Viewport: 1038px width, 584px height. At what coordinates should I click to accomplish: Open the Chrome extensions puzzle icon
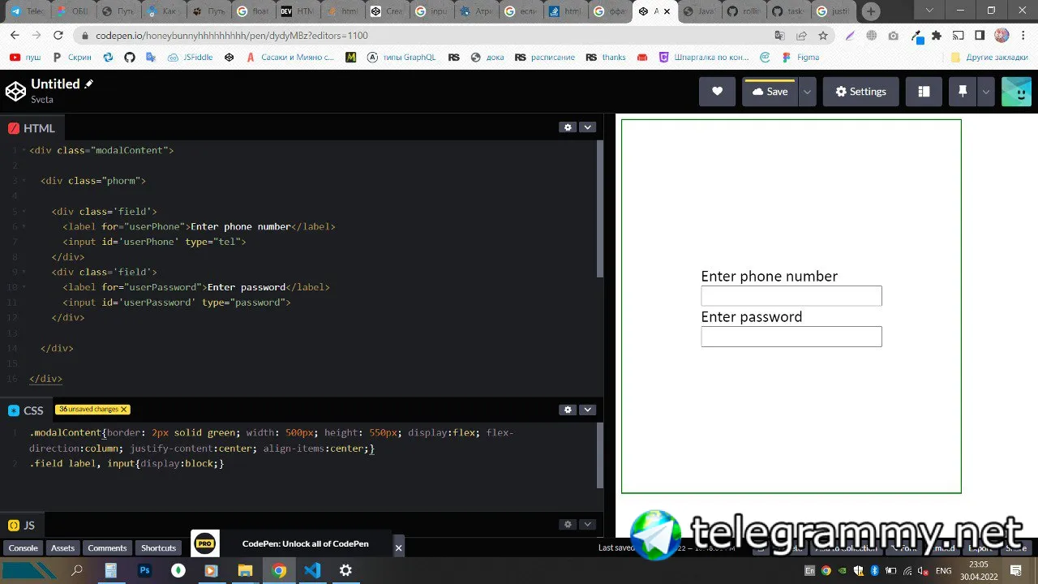point(937,36)
